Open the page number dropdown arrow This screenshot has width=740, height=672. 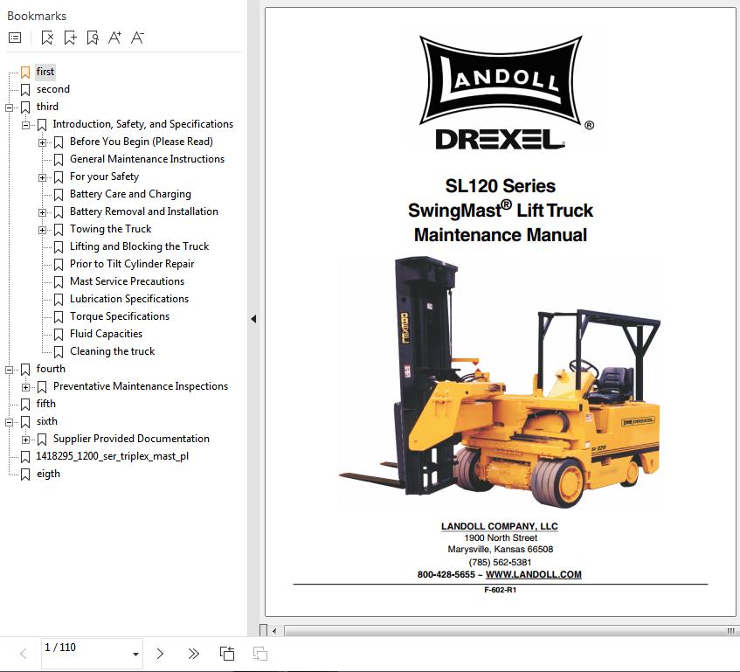(x=135, y=654)
